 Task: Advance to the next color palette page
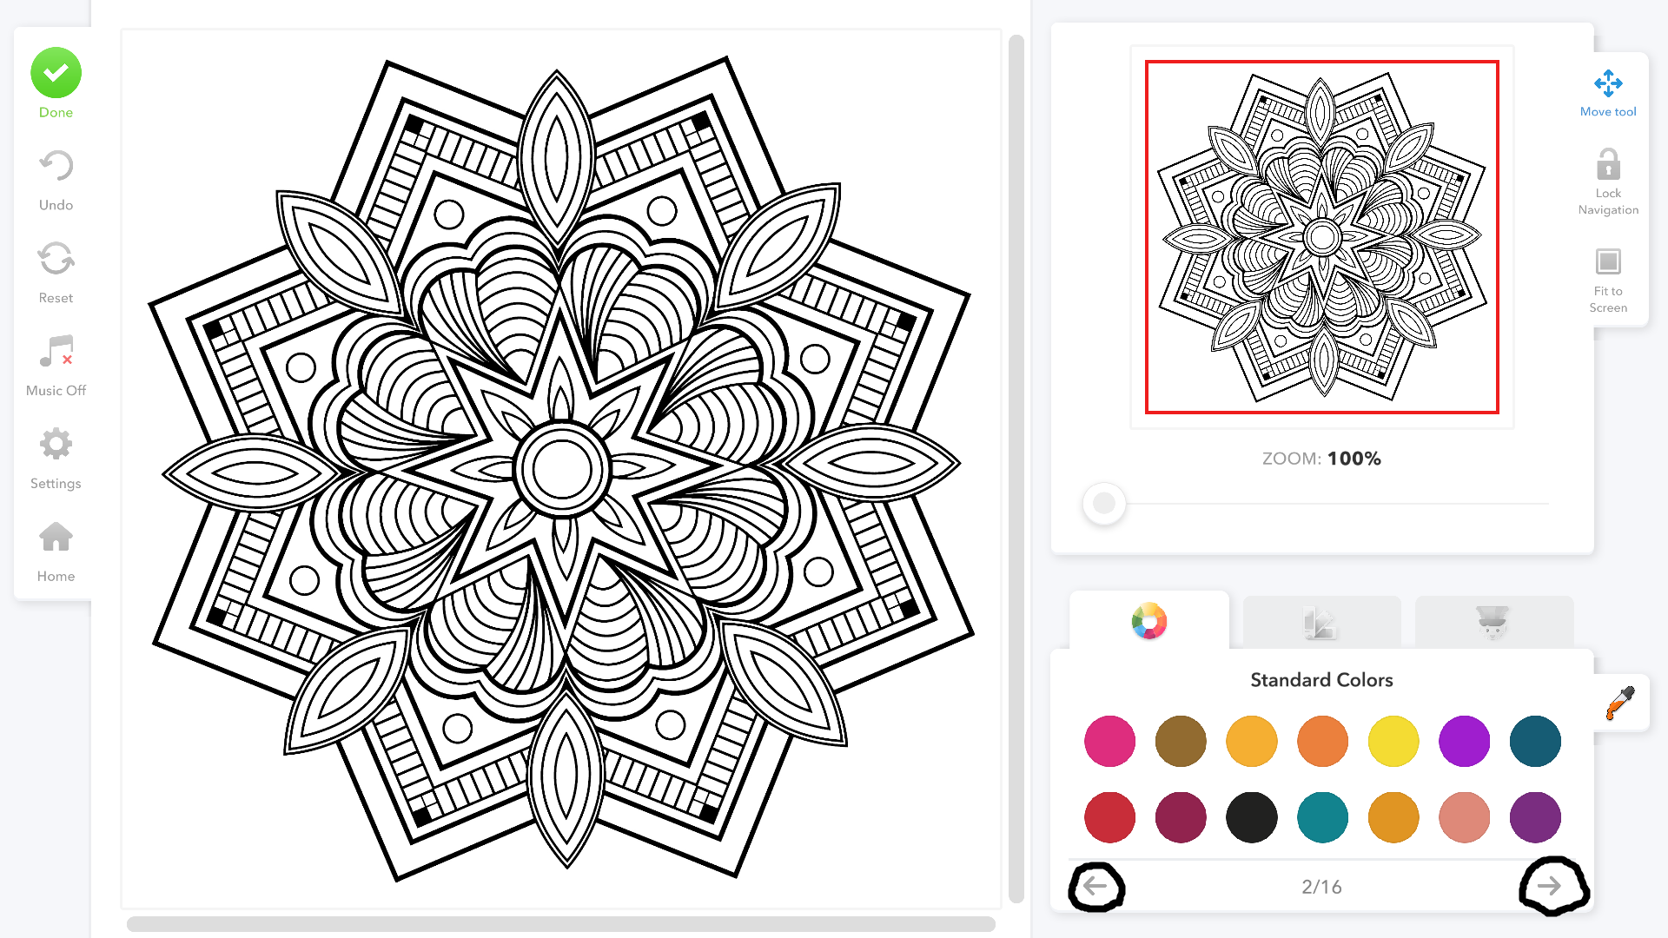click(1549, 886)
